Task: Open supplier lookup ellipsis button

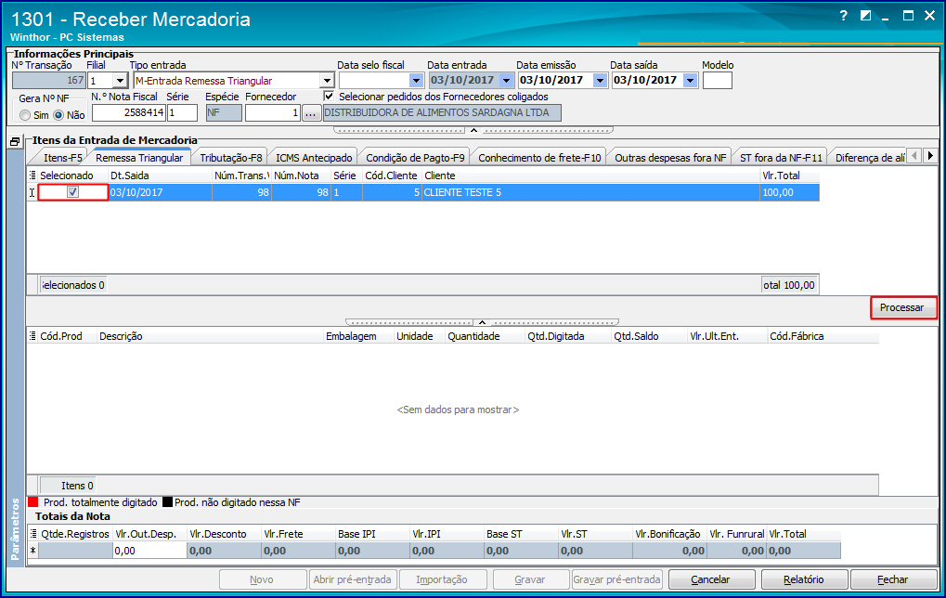Action: pyautogui.click(x=311, y=113)
